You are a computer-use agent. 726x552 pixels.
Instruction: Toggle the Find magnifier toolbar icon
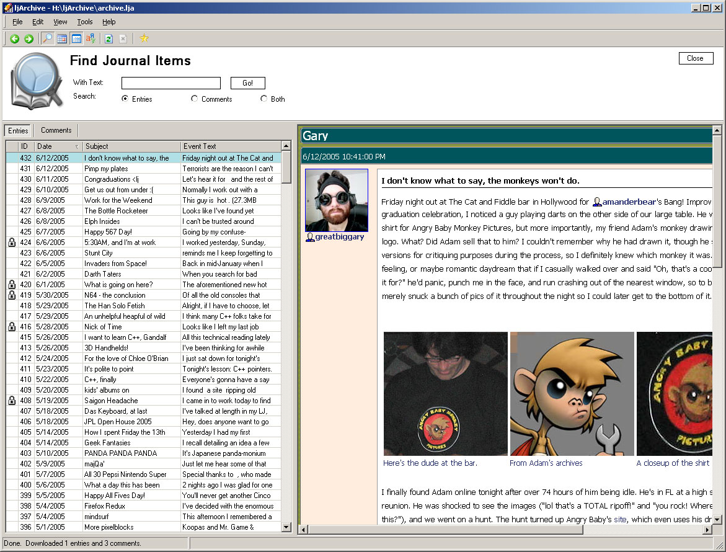(x=47, y=38)
